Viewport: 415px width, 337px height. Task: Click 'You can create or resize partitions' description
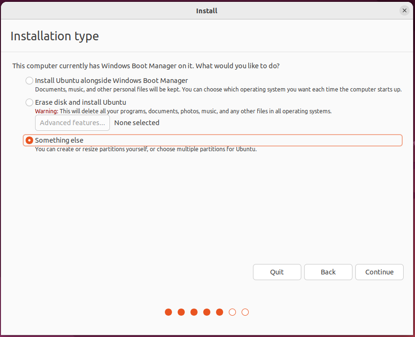tap(146, 149)
